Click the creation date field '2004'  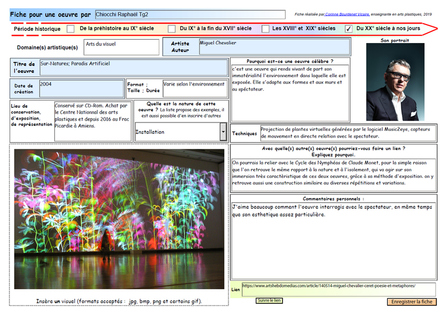coord(81,88)
